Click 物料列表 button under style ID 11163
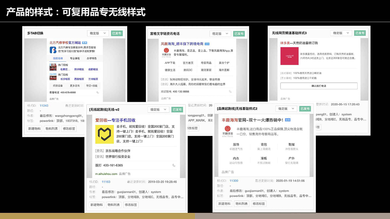The width and height of the screenshot is (390, 219). coord(113,205)
